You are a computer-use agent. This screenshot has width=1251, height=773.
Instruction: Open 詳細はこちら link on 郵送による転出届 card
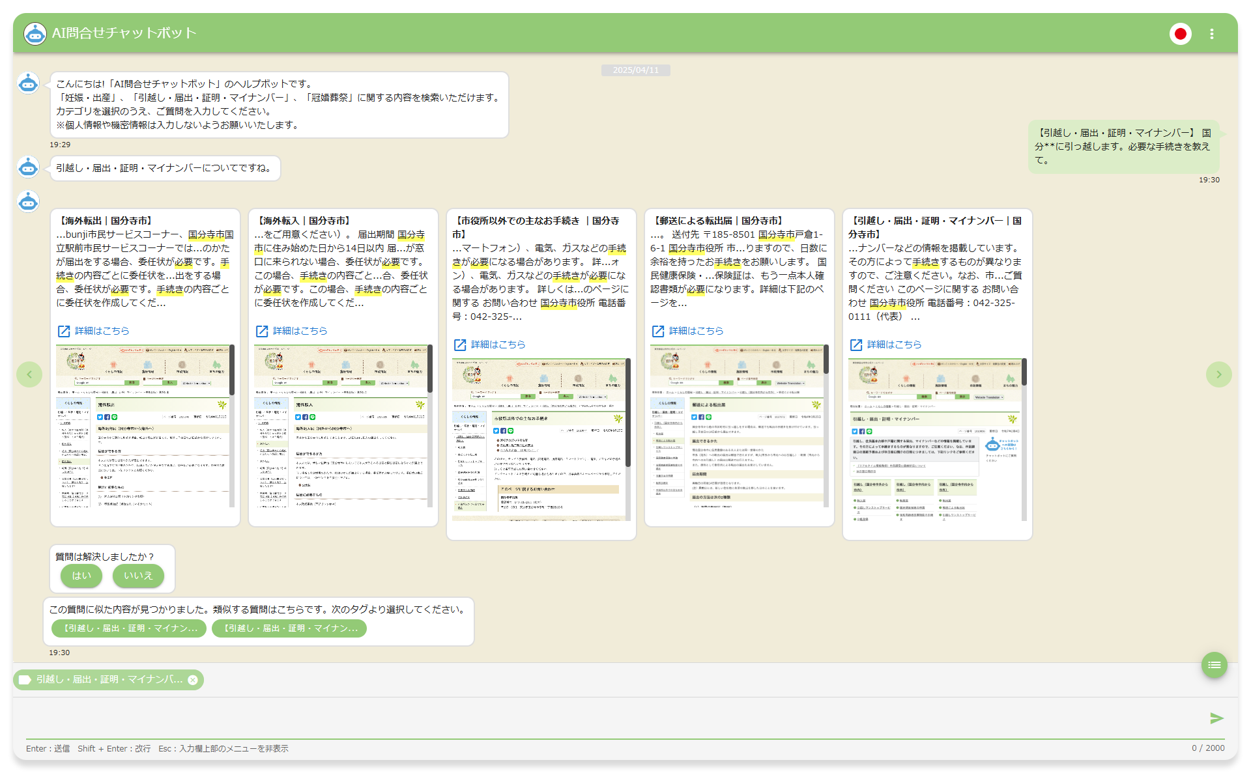(696, 331)
